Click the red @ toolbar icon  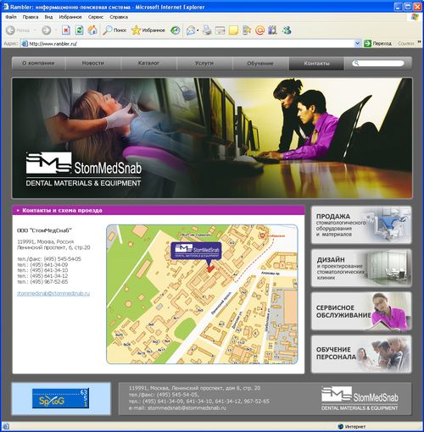click(x=259, y=30)
